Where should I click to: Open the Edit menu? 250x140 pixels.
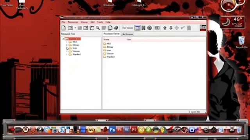point(93,22)
